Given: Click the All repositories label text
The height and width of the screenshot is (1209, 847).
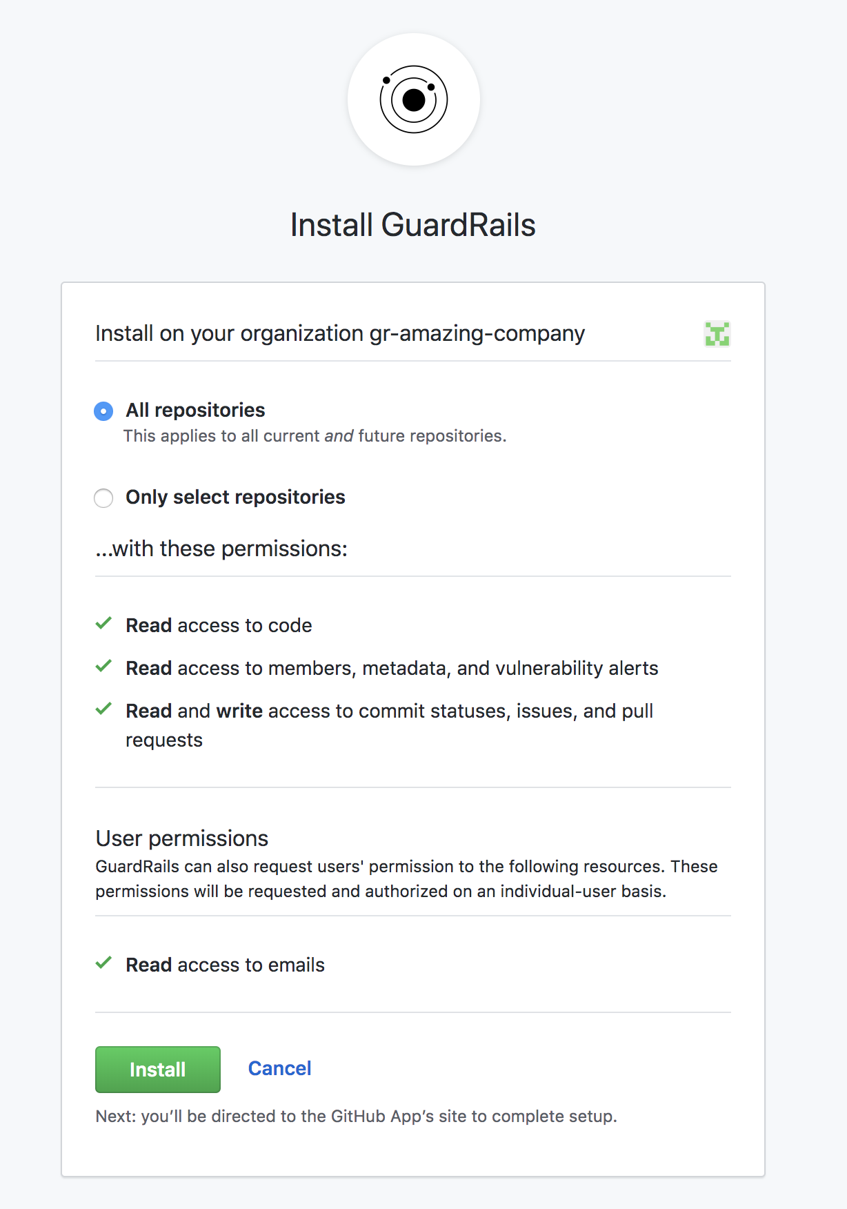Looking at the screenshot, I should click(x=195, y=410).
